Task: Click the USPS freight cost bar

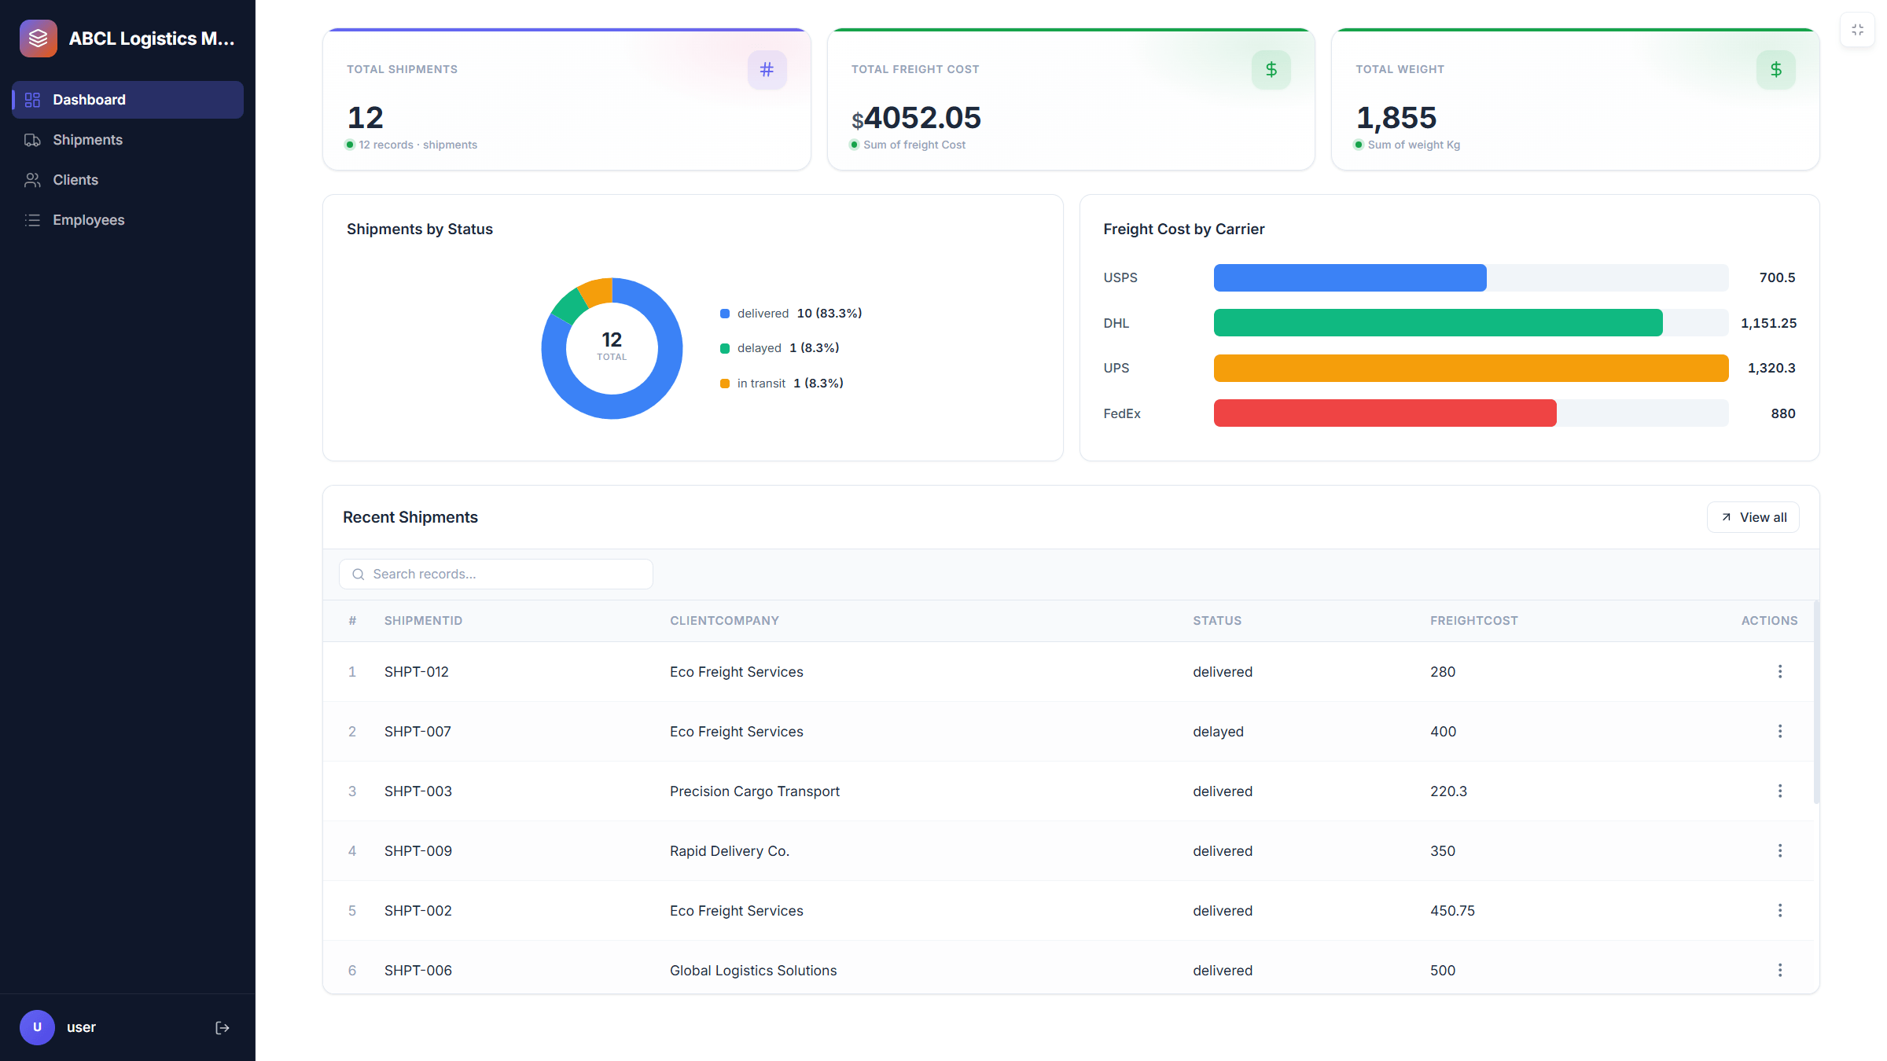Action: pyautogui.click(x=1350, y=277)
